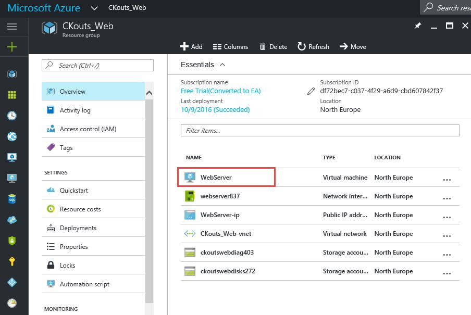Click the CKouts_Web breadcrumb in top bar
The width and height of the screenshot is (471, 315).
127,8
